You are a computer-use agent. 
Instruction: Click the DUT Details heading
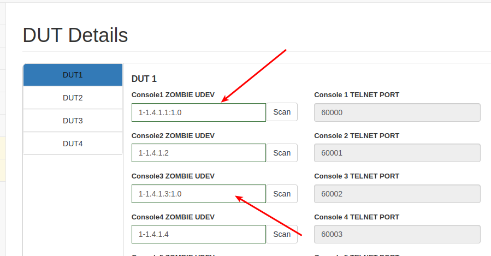[75, 35]
